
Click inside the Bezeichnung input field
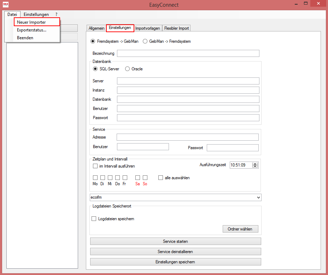pos(188,53)
